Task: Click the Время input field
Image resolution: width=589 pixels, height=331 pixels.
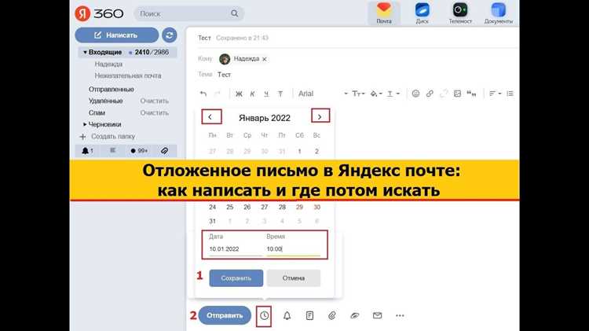Action: (x=294, y=249)
